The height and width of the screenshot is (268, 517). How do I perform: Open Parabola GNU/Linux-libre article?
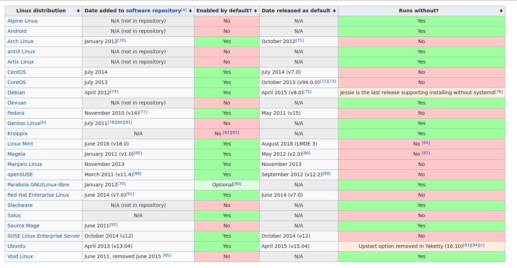tap(38, 185)
